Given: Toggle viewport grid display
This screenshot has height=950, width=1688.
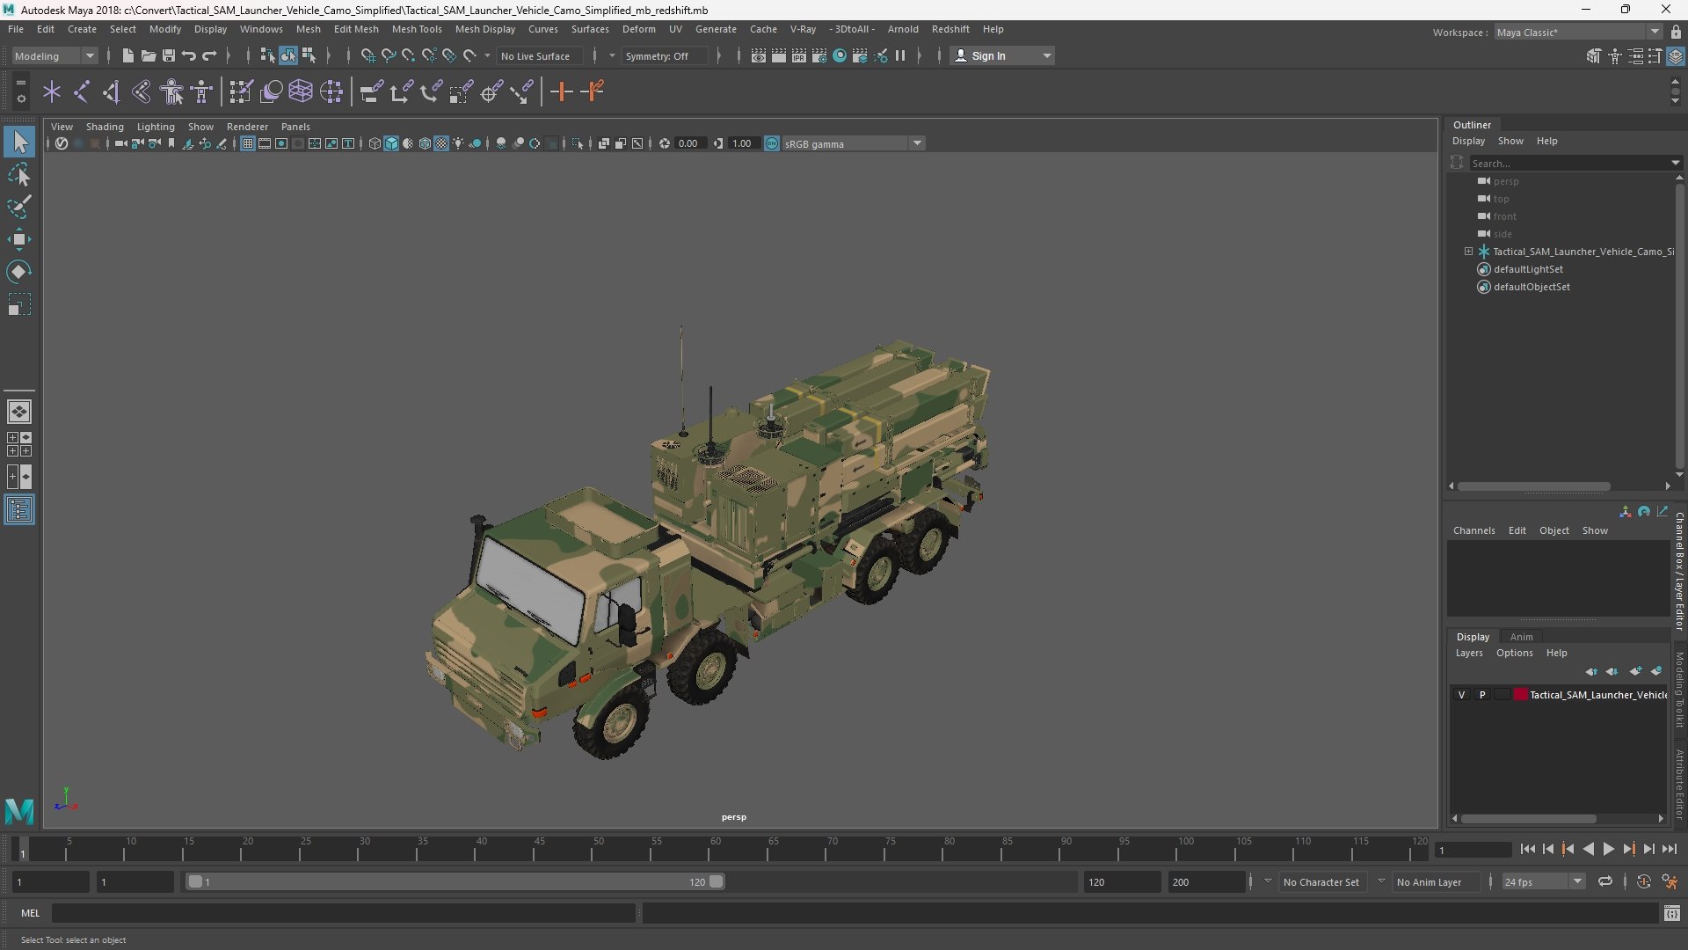Looking at the screenshot, I should point(248,143).
